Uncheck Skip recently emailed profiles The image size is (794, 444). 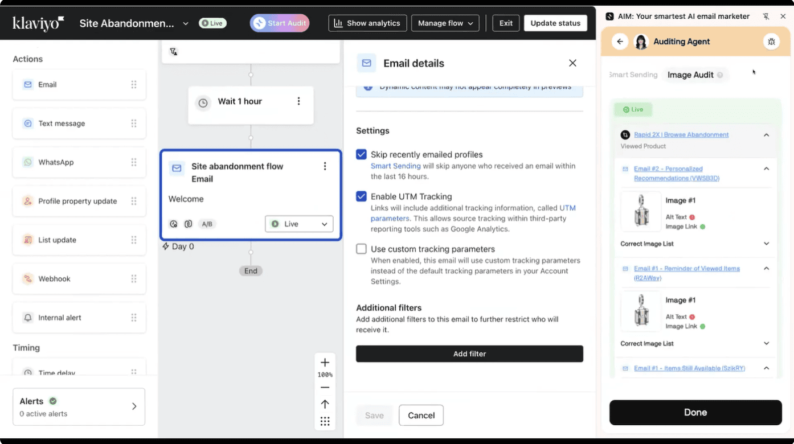pyautogui.click(x=361, y=154)
